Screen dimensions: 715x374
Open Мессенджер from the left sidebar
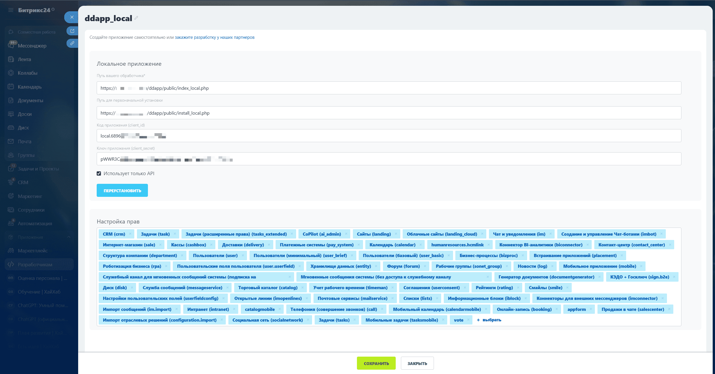tap(32, 46)
